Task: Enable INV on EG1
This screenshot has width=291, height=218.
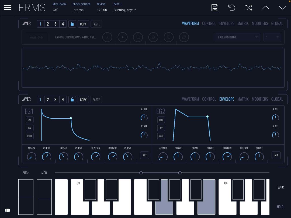Action: (29, 128)
